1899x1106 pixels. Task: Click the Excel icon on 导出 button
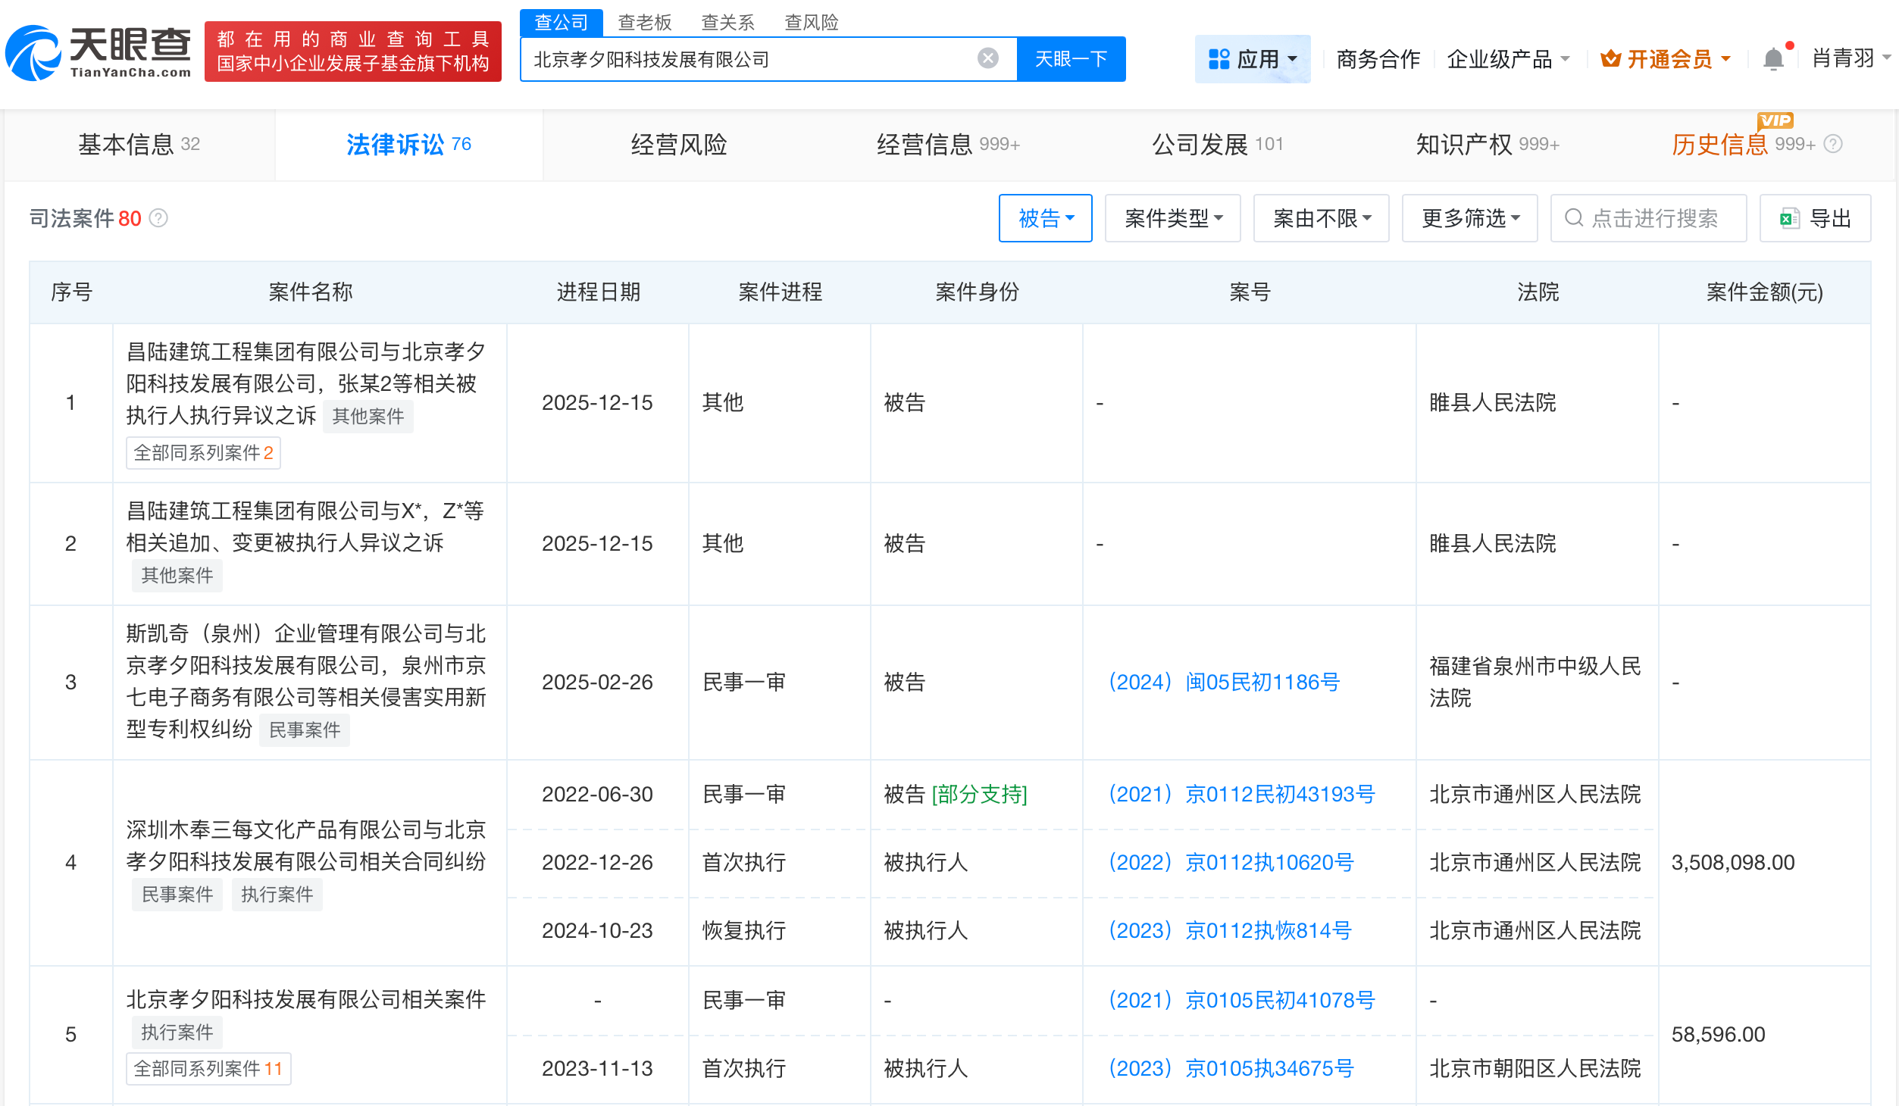pos(1789,218)
